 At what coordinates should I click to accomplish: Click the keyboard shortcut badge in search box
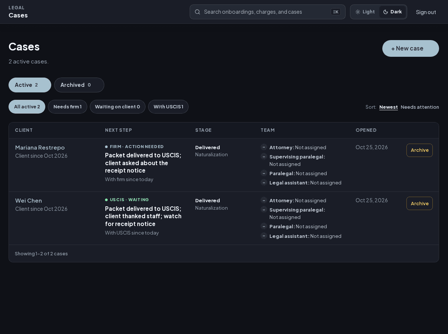[336, 12]
